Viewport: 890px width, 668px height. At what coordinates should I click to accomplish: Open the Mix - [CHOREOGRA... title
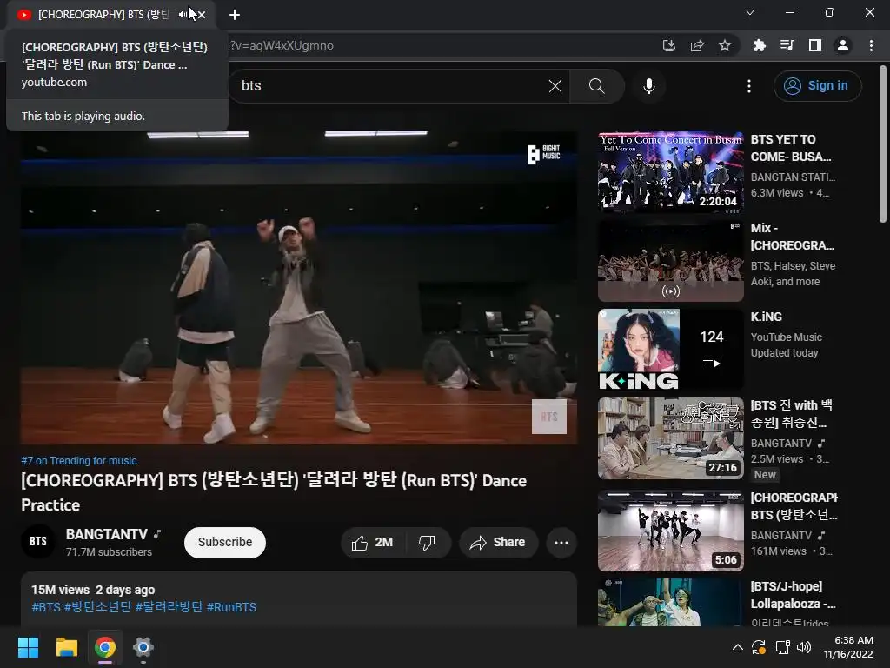pos(793,237)
